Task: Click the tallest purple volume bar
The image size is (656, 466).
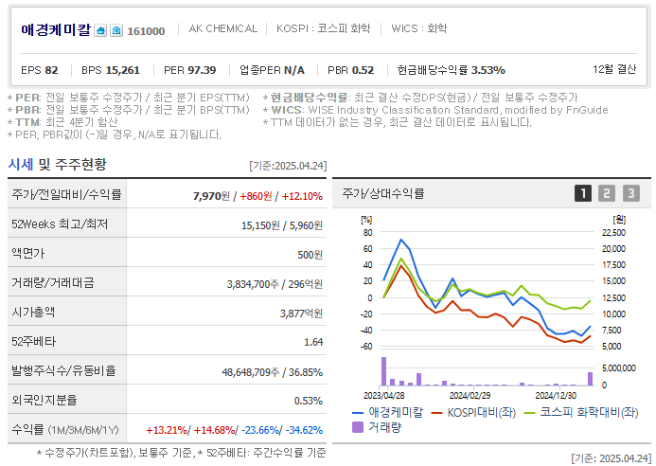Action: coord(383,371)
